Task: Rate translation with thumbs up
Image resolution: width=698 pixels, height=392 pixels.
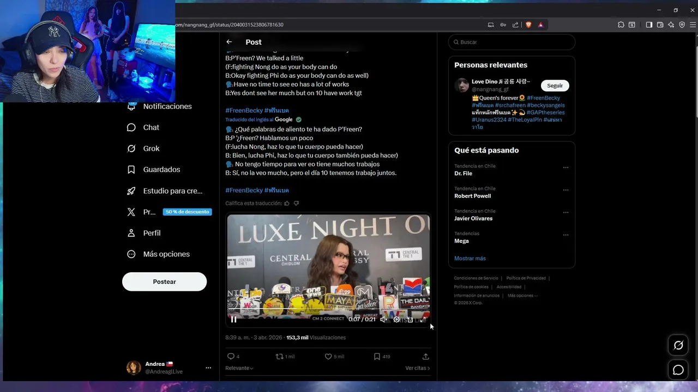Action: click(x=287, y=203)
